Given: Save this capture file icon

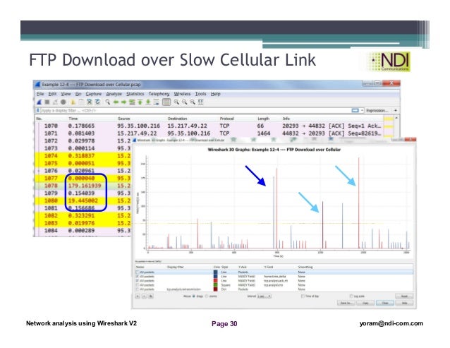Looking at the screenshot, I should pos(82,102).
